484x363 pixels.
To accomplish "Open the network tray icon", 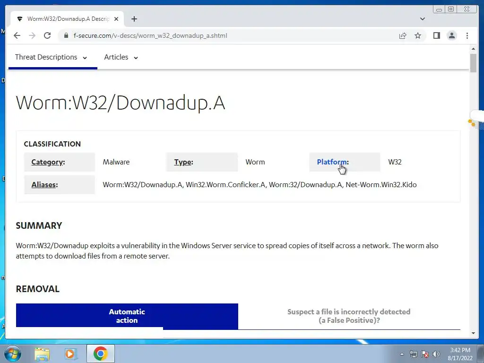I will (413, 354).
